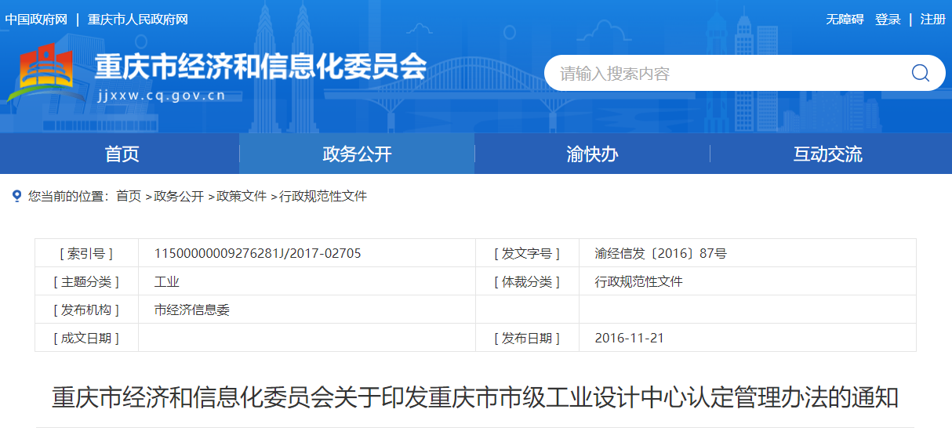Image resolution: width=952 pixels, height=431 pixels.
Task: Click the 注册 register link
Action: pos(933,20)
